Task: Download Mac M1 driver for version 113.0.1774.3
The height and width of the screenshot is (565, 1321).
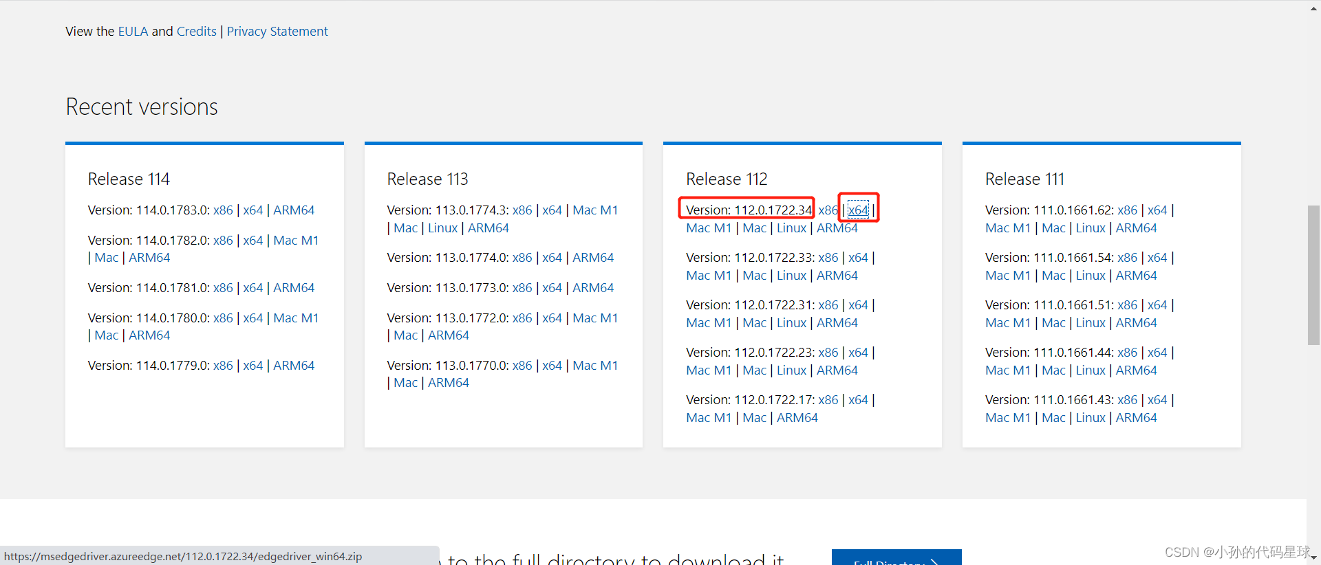Action: (595, 210)
